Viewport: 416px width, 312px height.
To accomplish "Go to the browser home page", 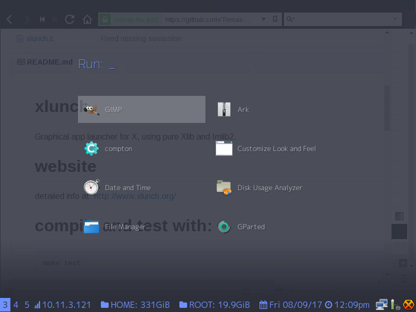I will 87,19.
